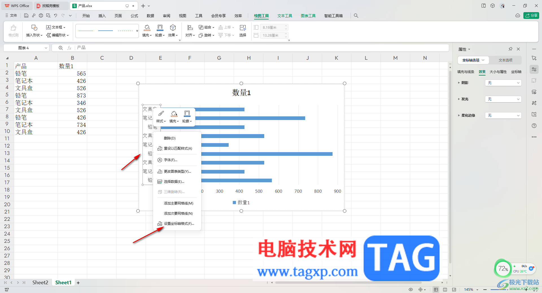Expand the Soft Edges (柔化边缘) section triangle
542x293 pixels.
pyautogui.click(x=459, y=116)
